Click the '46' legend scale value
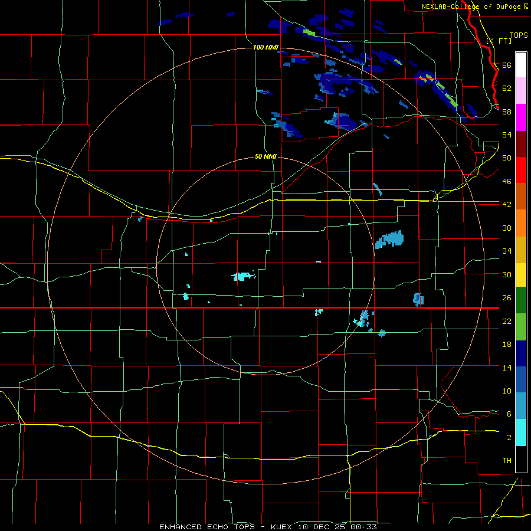This screenshot has height=531, width=531. [x=507, y=182]
